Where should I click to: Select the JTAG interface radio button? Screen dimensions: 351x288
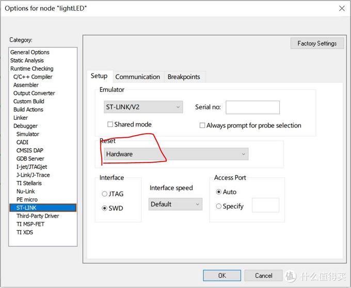click(105, 194)
